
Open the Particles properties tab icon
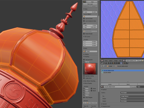(x=125, y=63)
